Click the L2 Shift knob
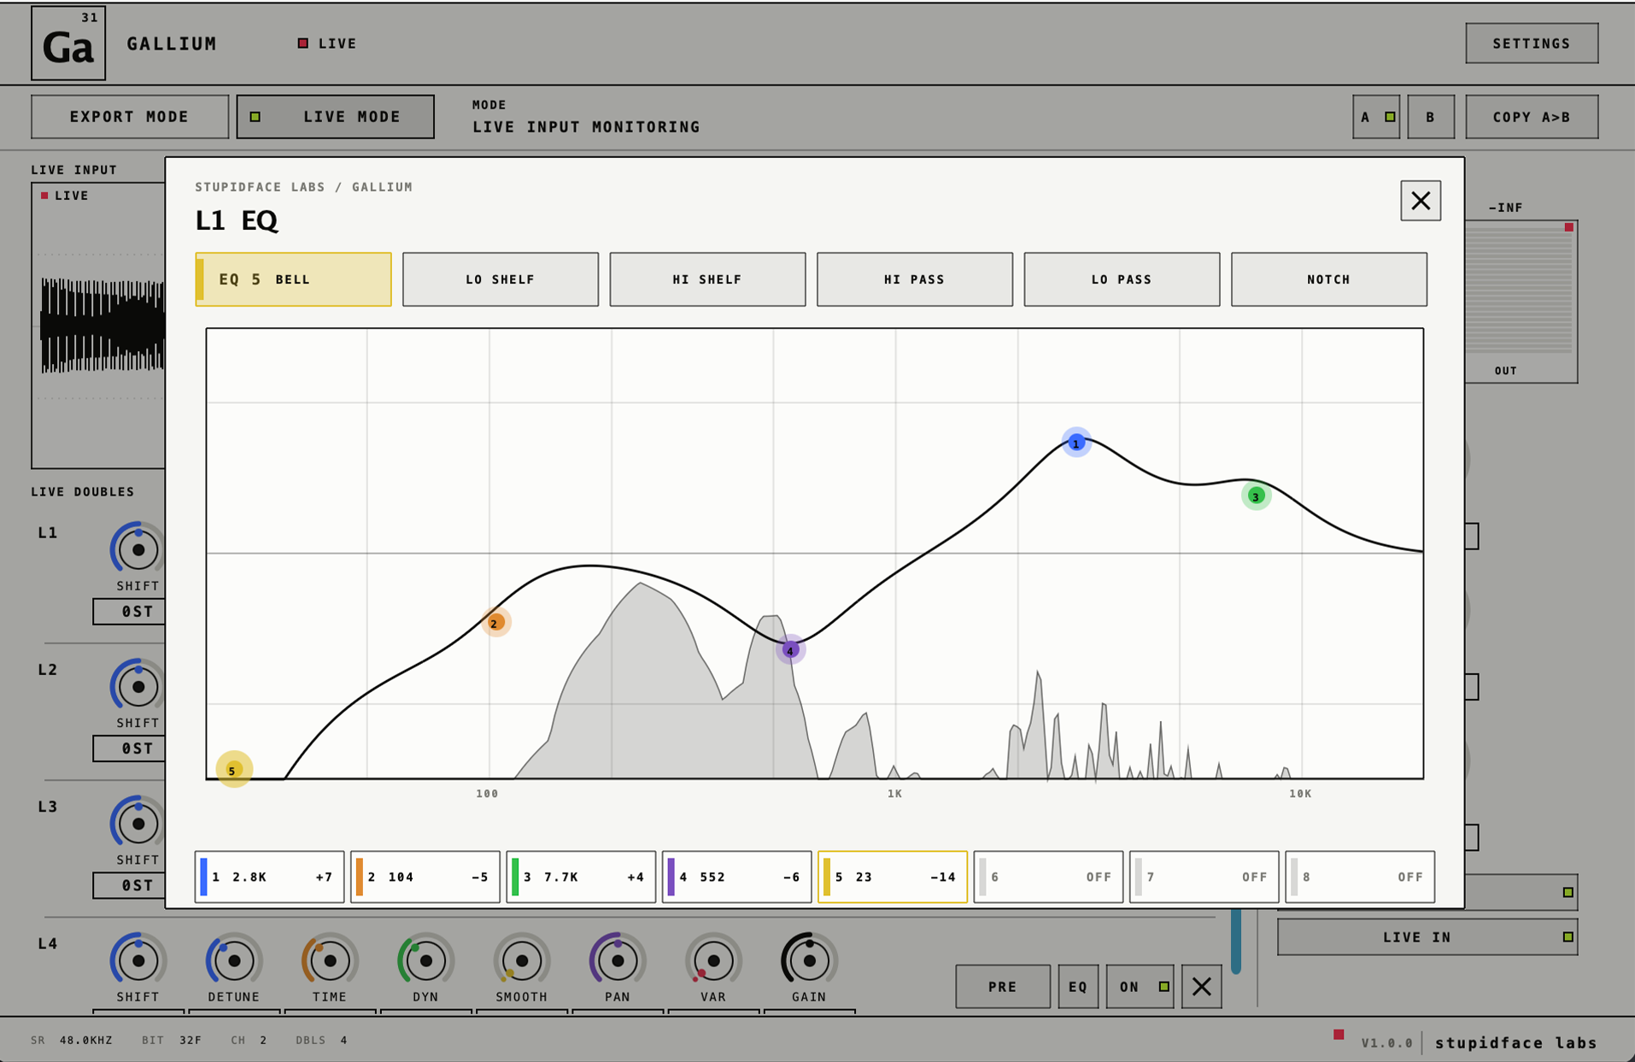Viewport: 1635px width, 1062px height. click(138, 686)
